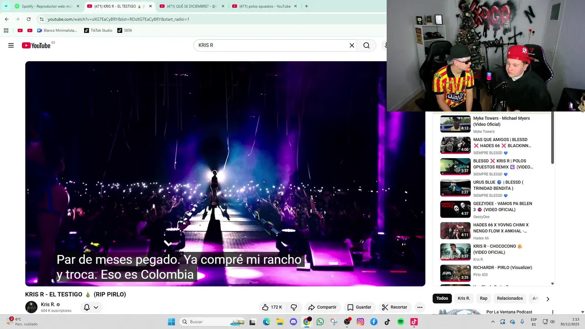Open more actions (three dots) menu
This screenshot has width=585, height=329.
pyautogui.click(x=420, y=307)
